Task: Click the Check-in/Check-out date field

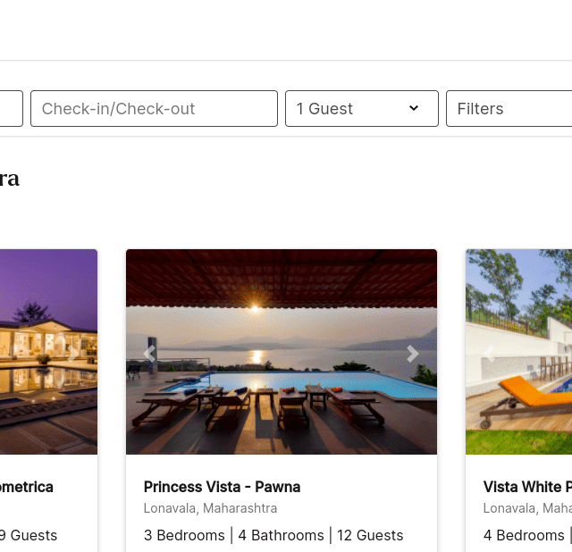Action: click(154, 109)
